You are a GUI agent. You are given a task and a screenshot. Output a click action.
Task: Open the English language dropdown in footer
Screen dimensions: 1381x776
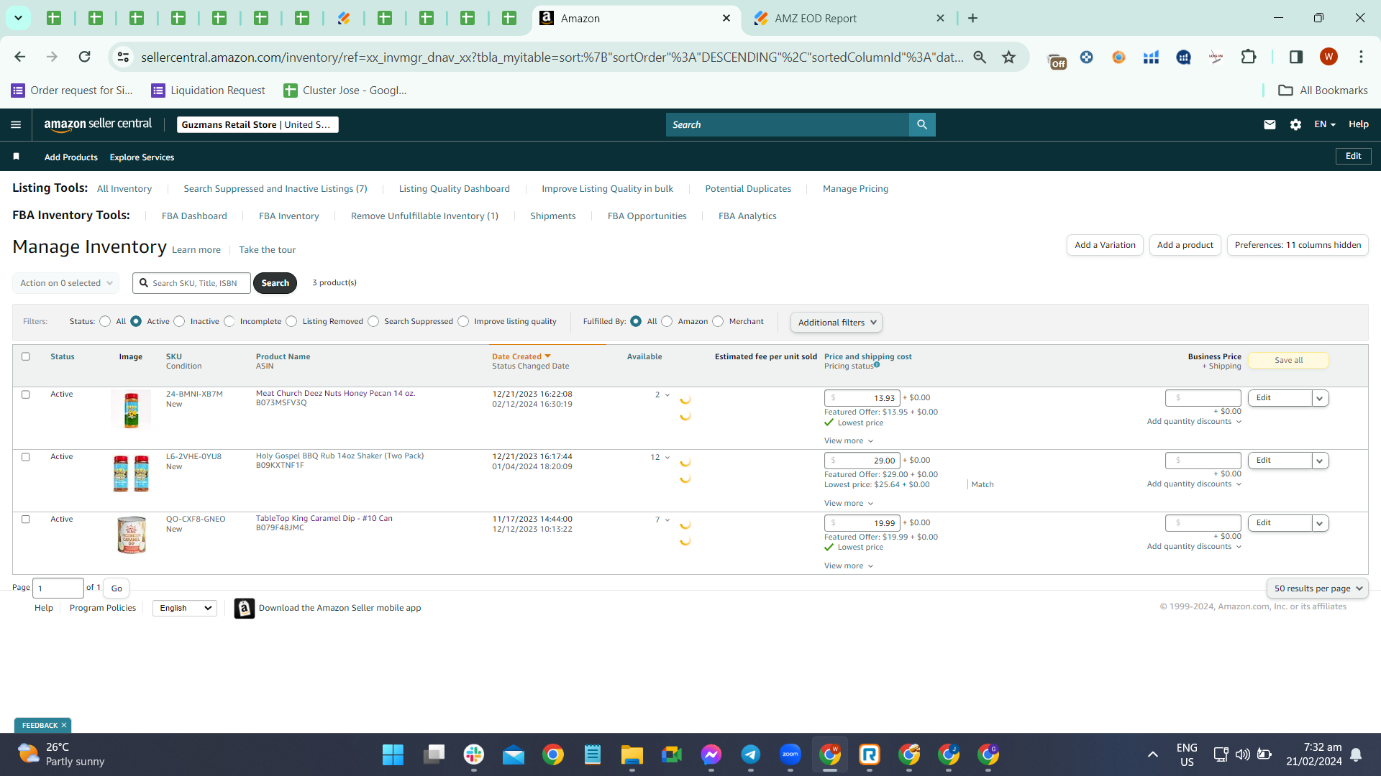(x=185, y=609)
